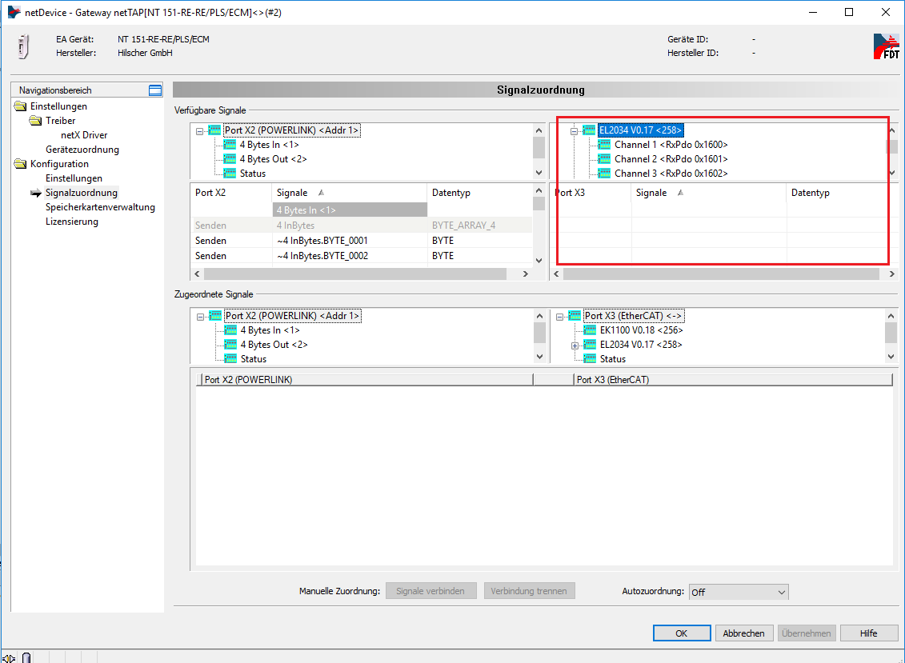
Task: Click the arrow icon beside Signalzuordnung
Action: 36,193
